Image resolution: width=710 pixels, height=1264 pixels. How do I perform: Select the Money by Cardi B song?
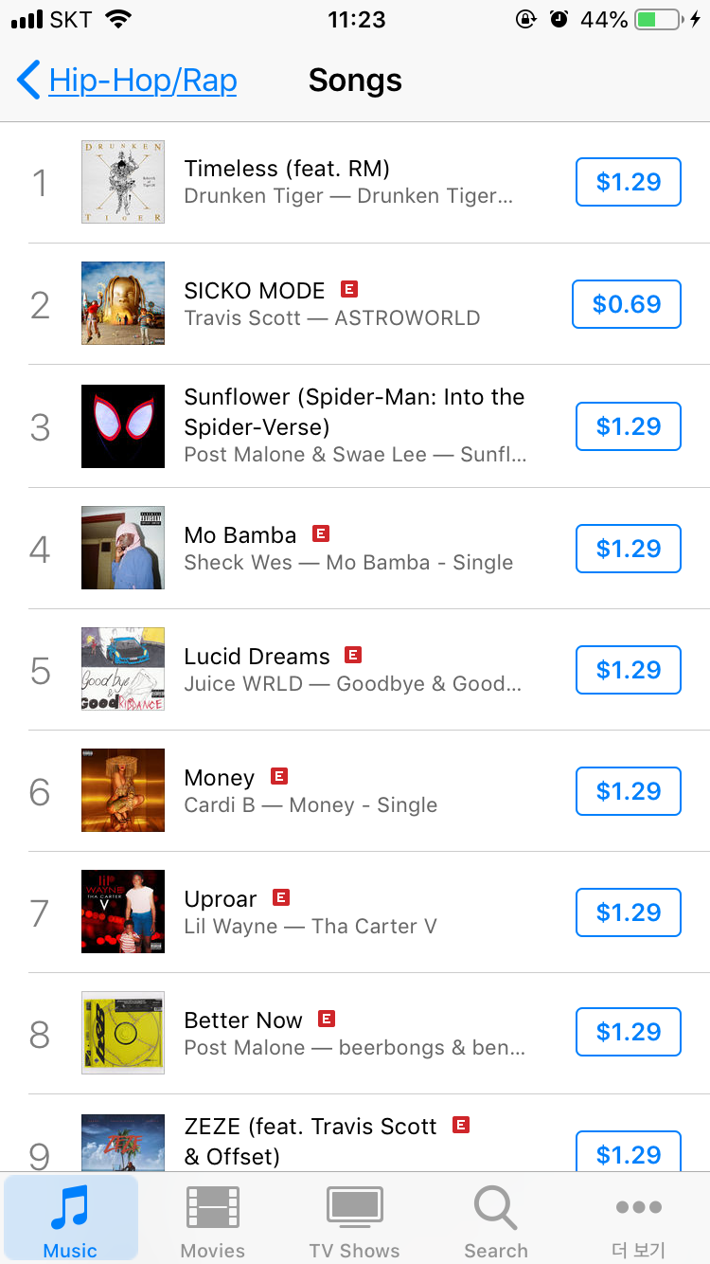(312, 791)
